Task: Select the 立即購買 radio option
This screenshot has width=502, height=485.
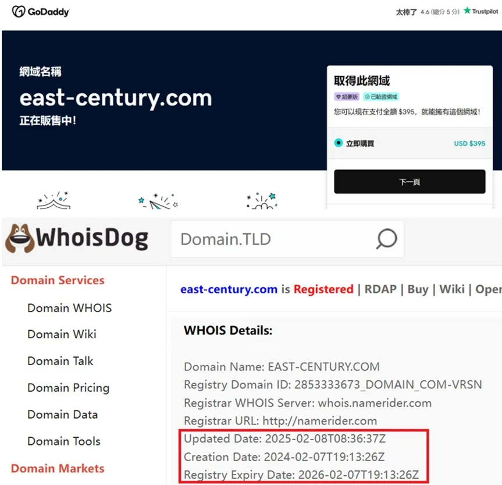Action: 338,143
